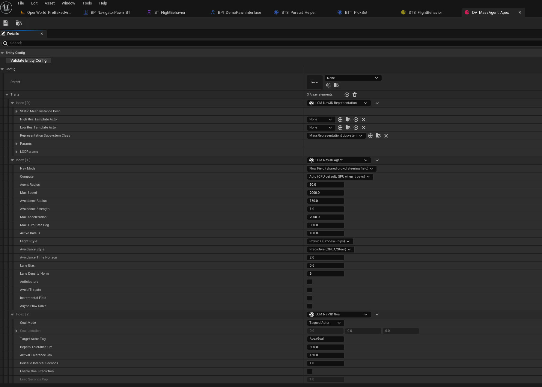
Task: Browse to asset in Content Browser toolbar
Action: click(x=19, y=23)
